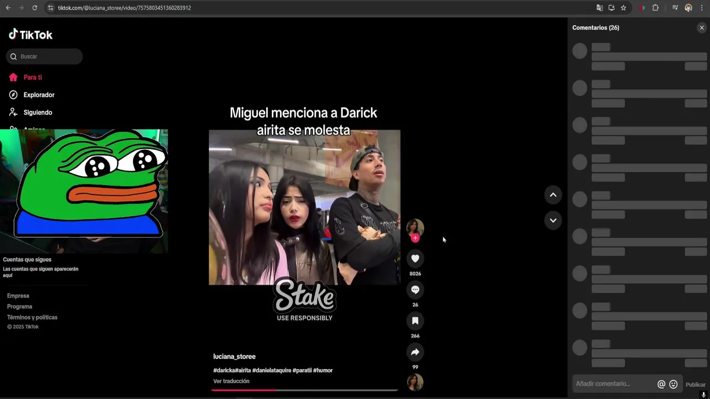Click the microphone icon at the bottom right corner
This screenshot has height=399, width=710.
703,395
